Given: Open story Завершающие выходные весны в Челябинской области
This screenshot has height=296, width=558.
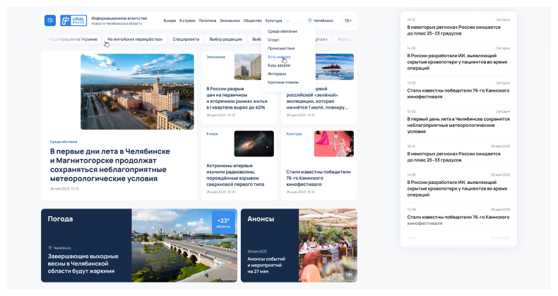Looking at the screenshot, I should [x=83, y=264].
